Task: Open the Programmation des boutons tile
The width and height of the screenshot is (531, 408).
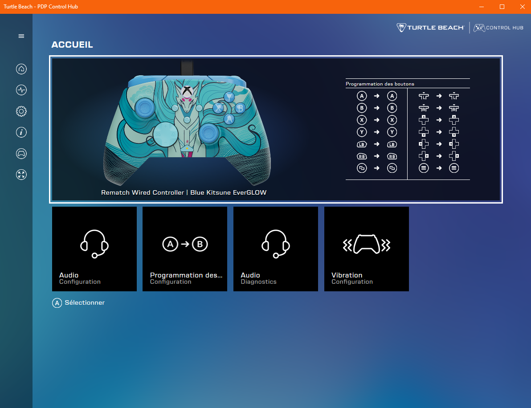Action: click(185, 249)
